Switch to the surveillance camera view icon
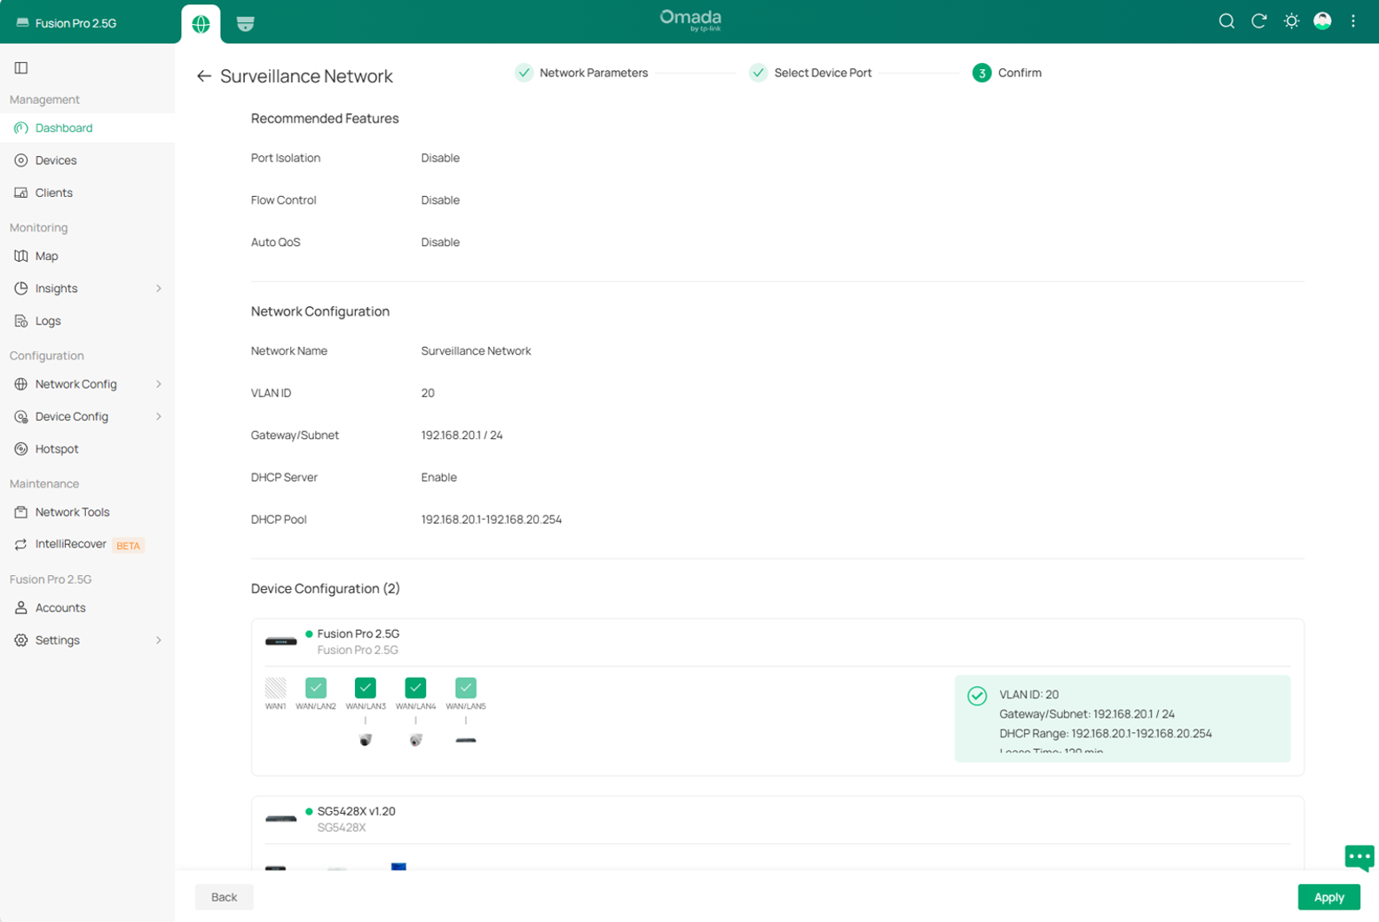The width and height of the screenshot is (1379, 922). coord(246,24)
